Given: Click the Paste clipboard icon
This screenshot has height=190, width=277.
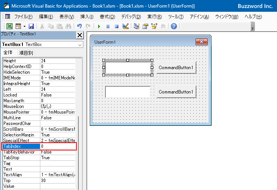Looking at the screenshot, I should (59, 26).
